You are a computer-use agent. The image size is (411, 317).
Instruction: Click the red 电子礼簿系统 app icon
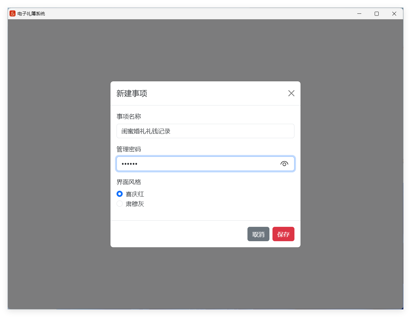[13, 13]
